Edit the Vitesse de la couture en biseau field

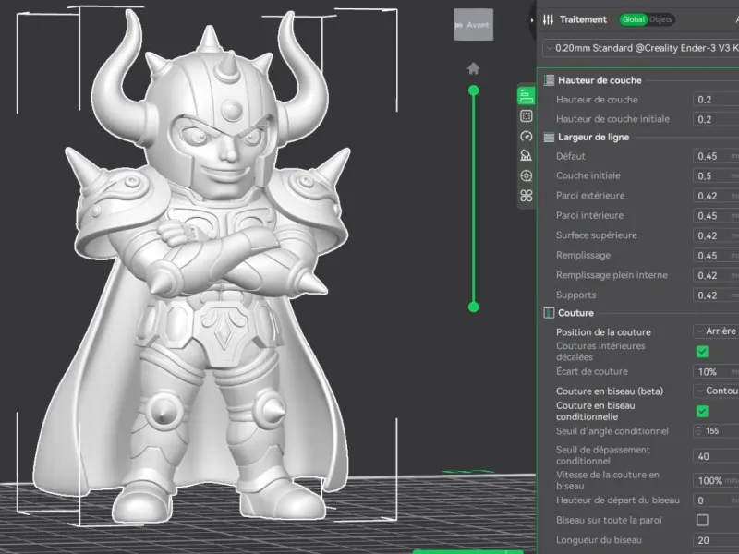point(716,480)
